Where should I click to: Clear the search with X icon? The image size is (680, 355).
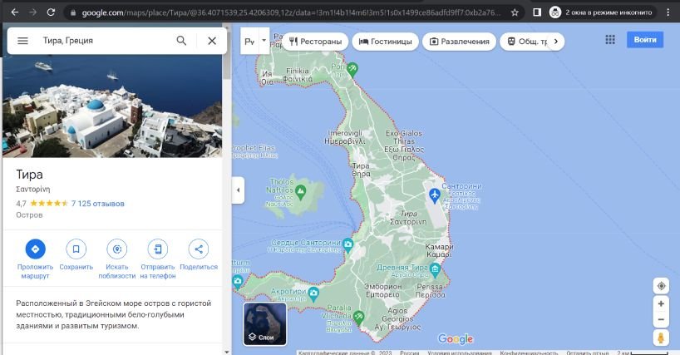(x=211, y=41)
